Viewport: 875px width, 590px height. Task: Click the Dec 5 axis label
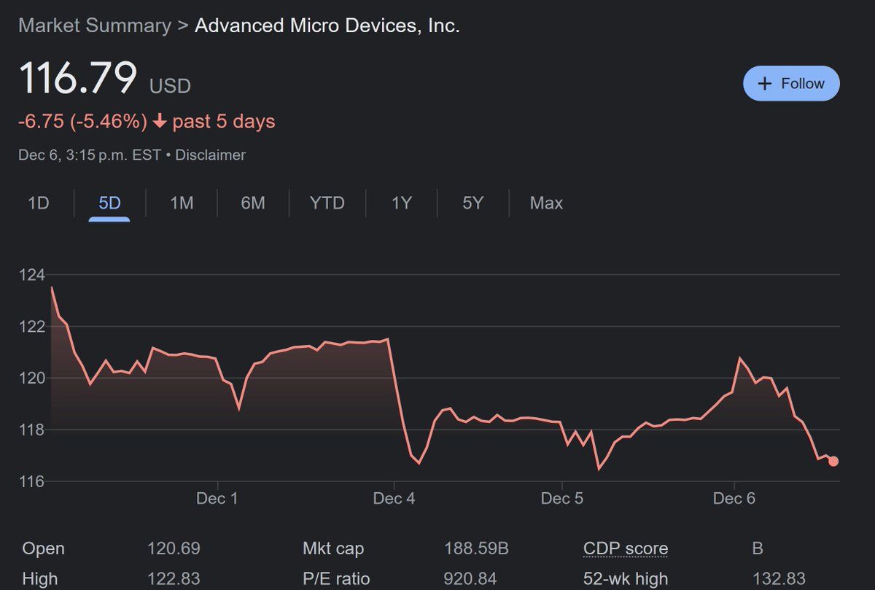coord(562,499)
